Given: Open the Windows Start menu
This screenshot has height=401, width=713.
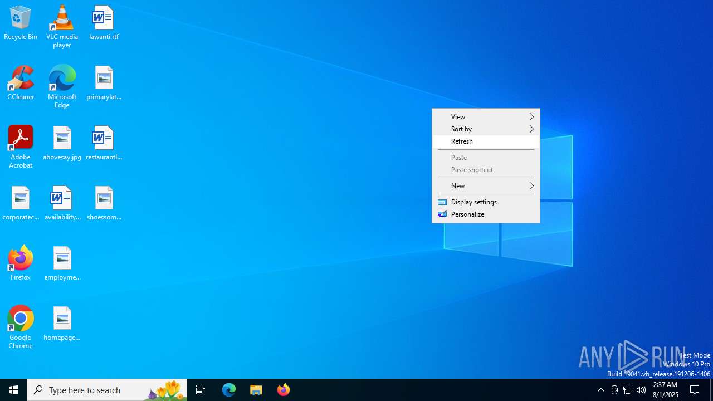Looking at the screenshot, I should [13, 390].
